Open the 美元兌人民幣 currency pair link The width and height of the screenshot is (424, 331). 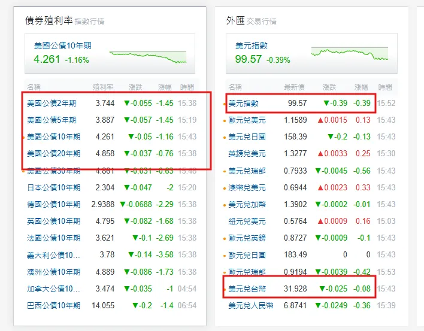point(251,306)
